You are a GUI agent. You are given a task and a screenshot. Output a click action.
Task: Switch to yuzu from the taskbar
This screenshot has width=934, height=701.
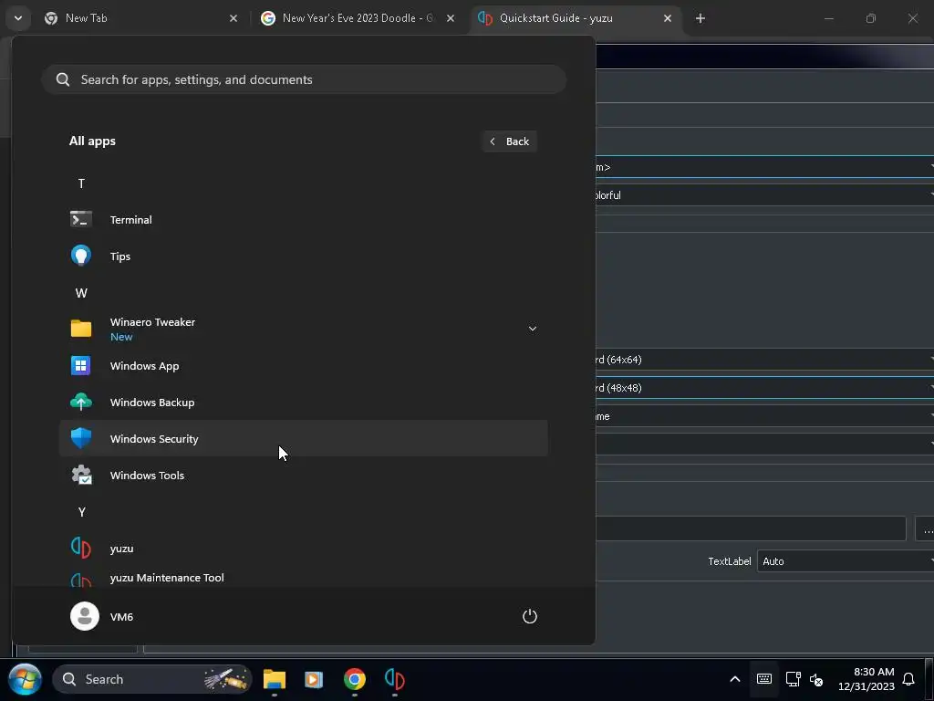point(394,679)
